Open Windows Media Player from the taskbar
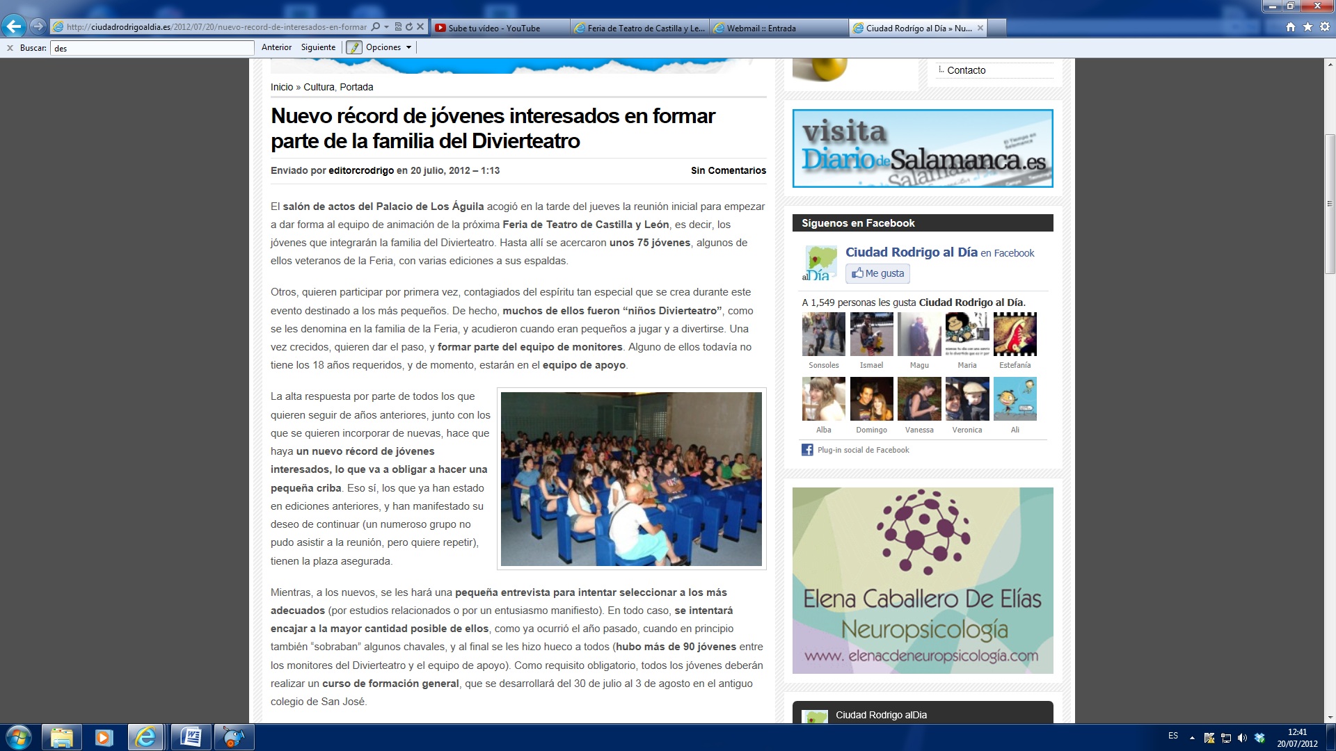 coord(104,737)
